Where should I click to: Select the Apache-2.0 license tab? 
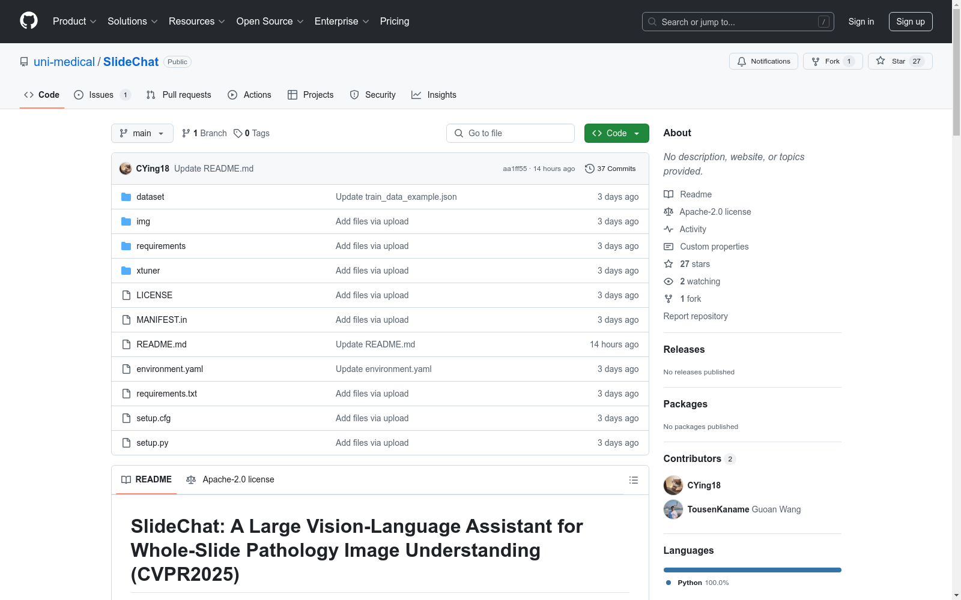click(230, 479)
